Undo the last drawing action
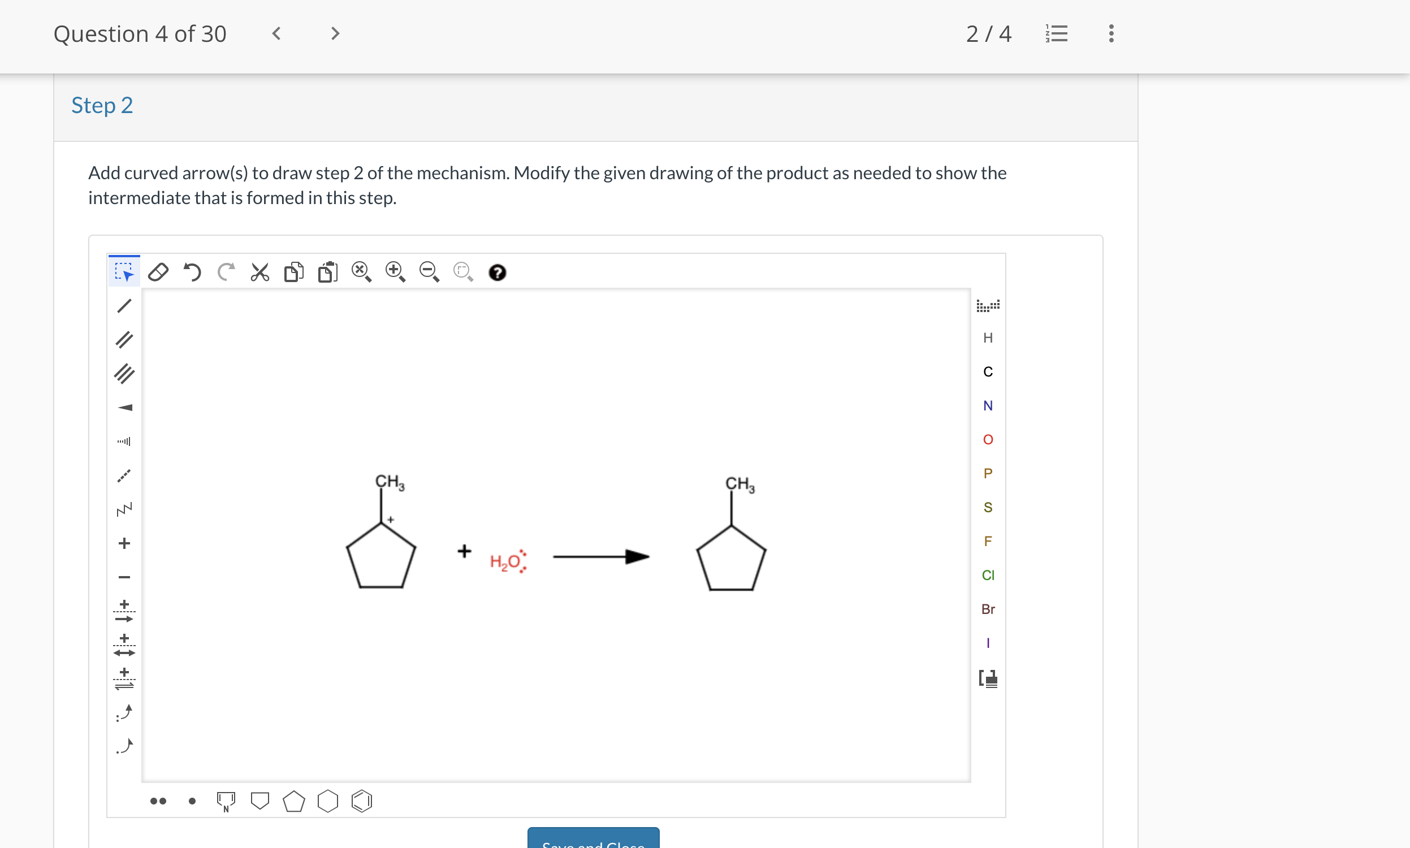1410x848 pixels. [x=192, y=272]
